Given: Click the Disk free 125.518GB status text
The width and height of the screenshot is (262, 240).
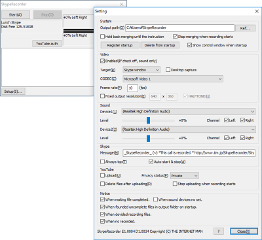Looking at the screenshot, I should tap(17, 27).
